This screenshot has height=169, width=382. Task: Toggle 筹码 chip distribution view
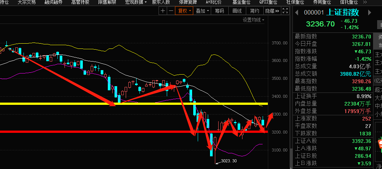coord(219,11)
